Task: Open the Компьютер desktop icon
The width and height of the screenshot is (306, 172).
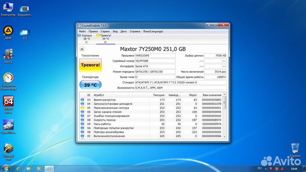Action: pos(8,9)
